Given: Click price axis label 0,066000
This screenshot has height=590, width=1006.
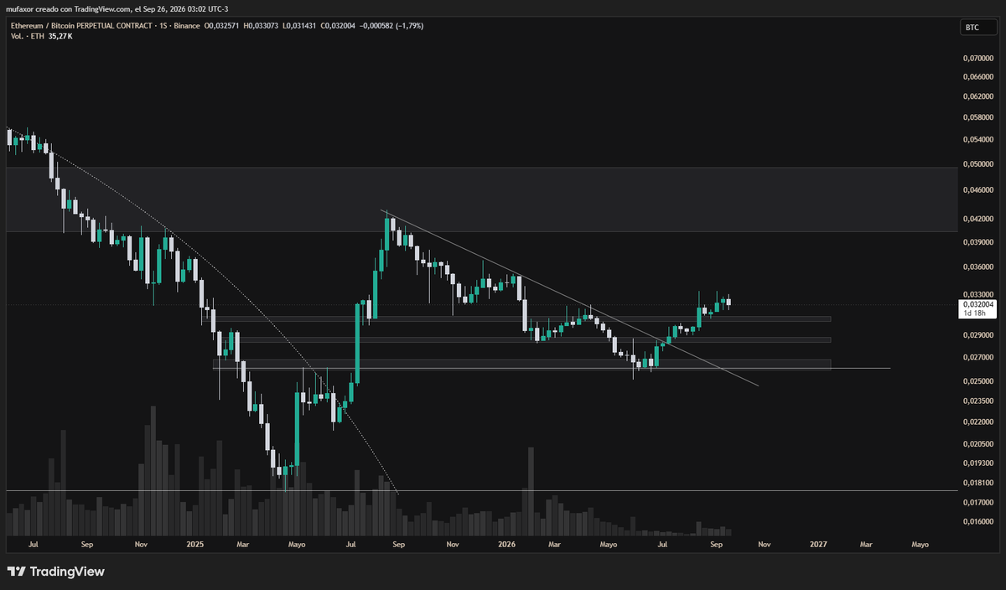Looking at the screenshot, I should pyautogui.click(x=977, y=76).
